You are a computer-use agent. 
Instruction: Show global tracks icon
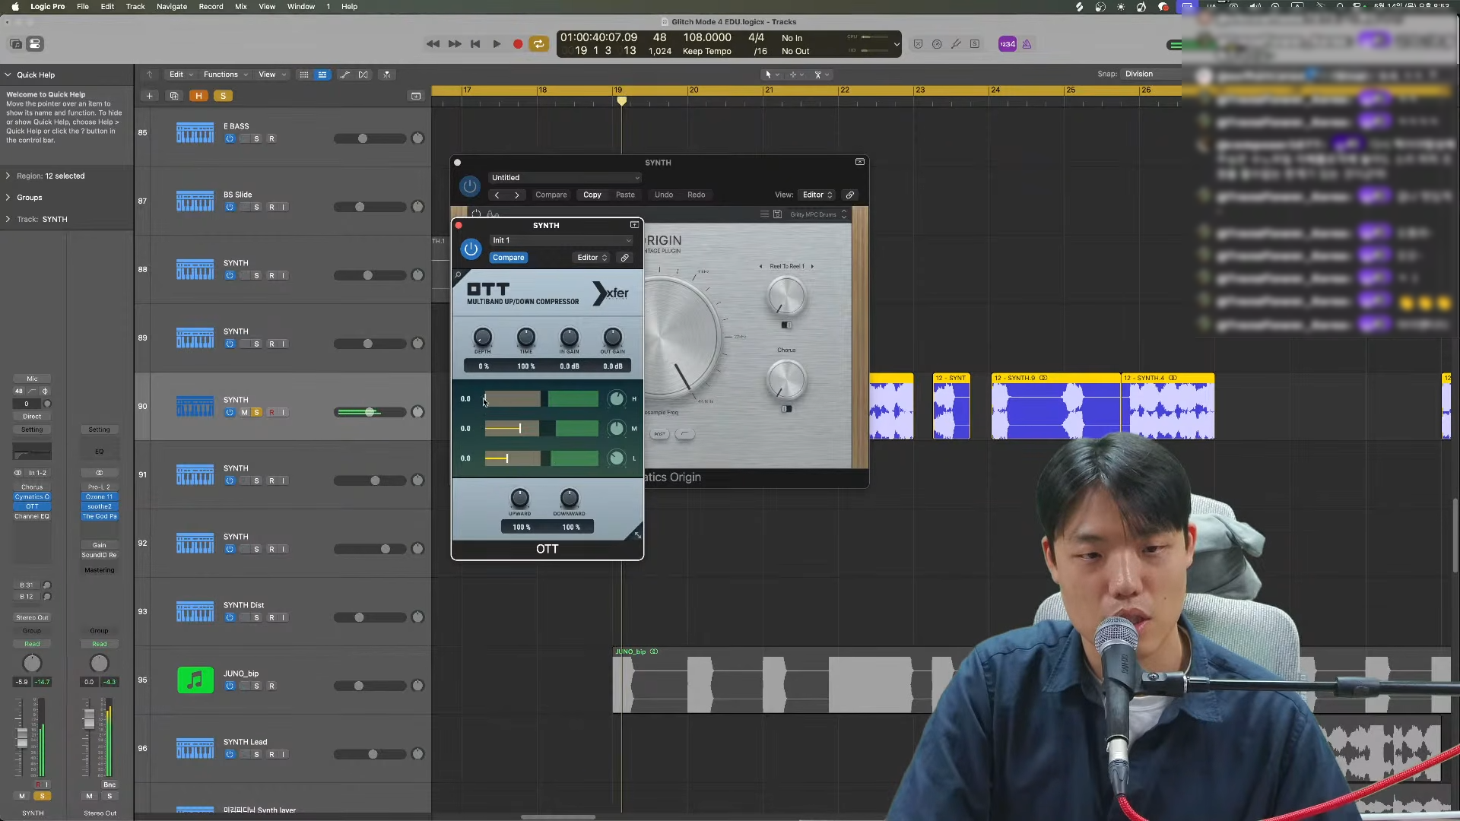[416, 96]
